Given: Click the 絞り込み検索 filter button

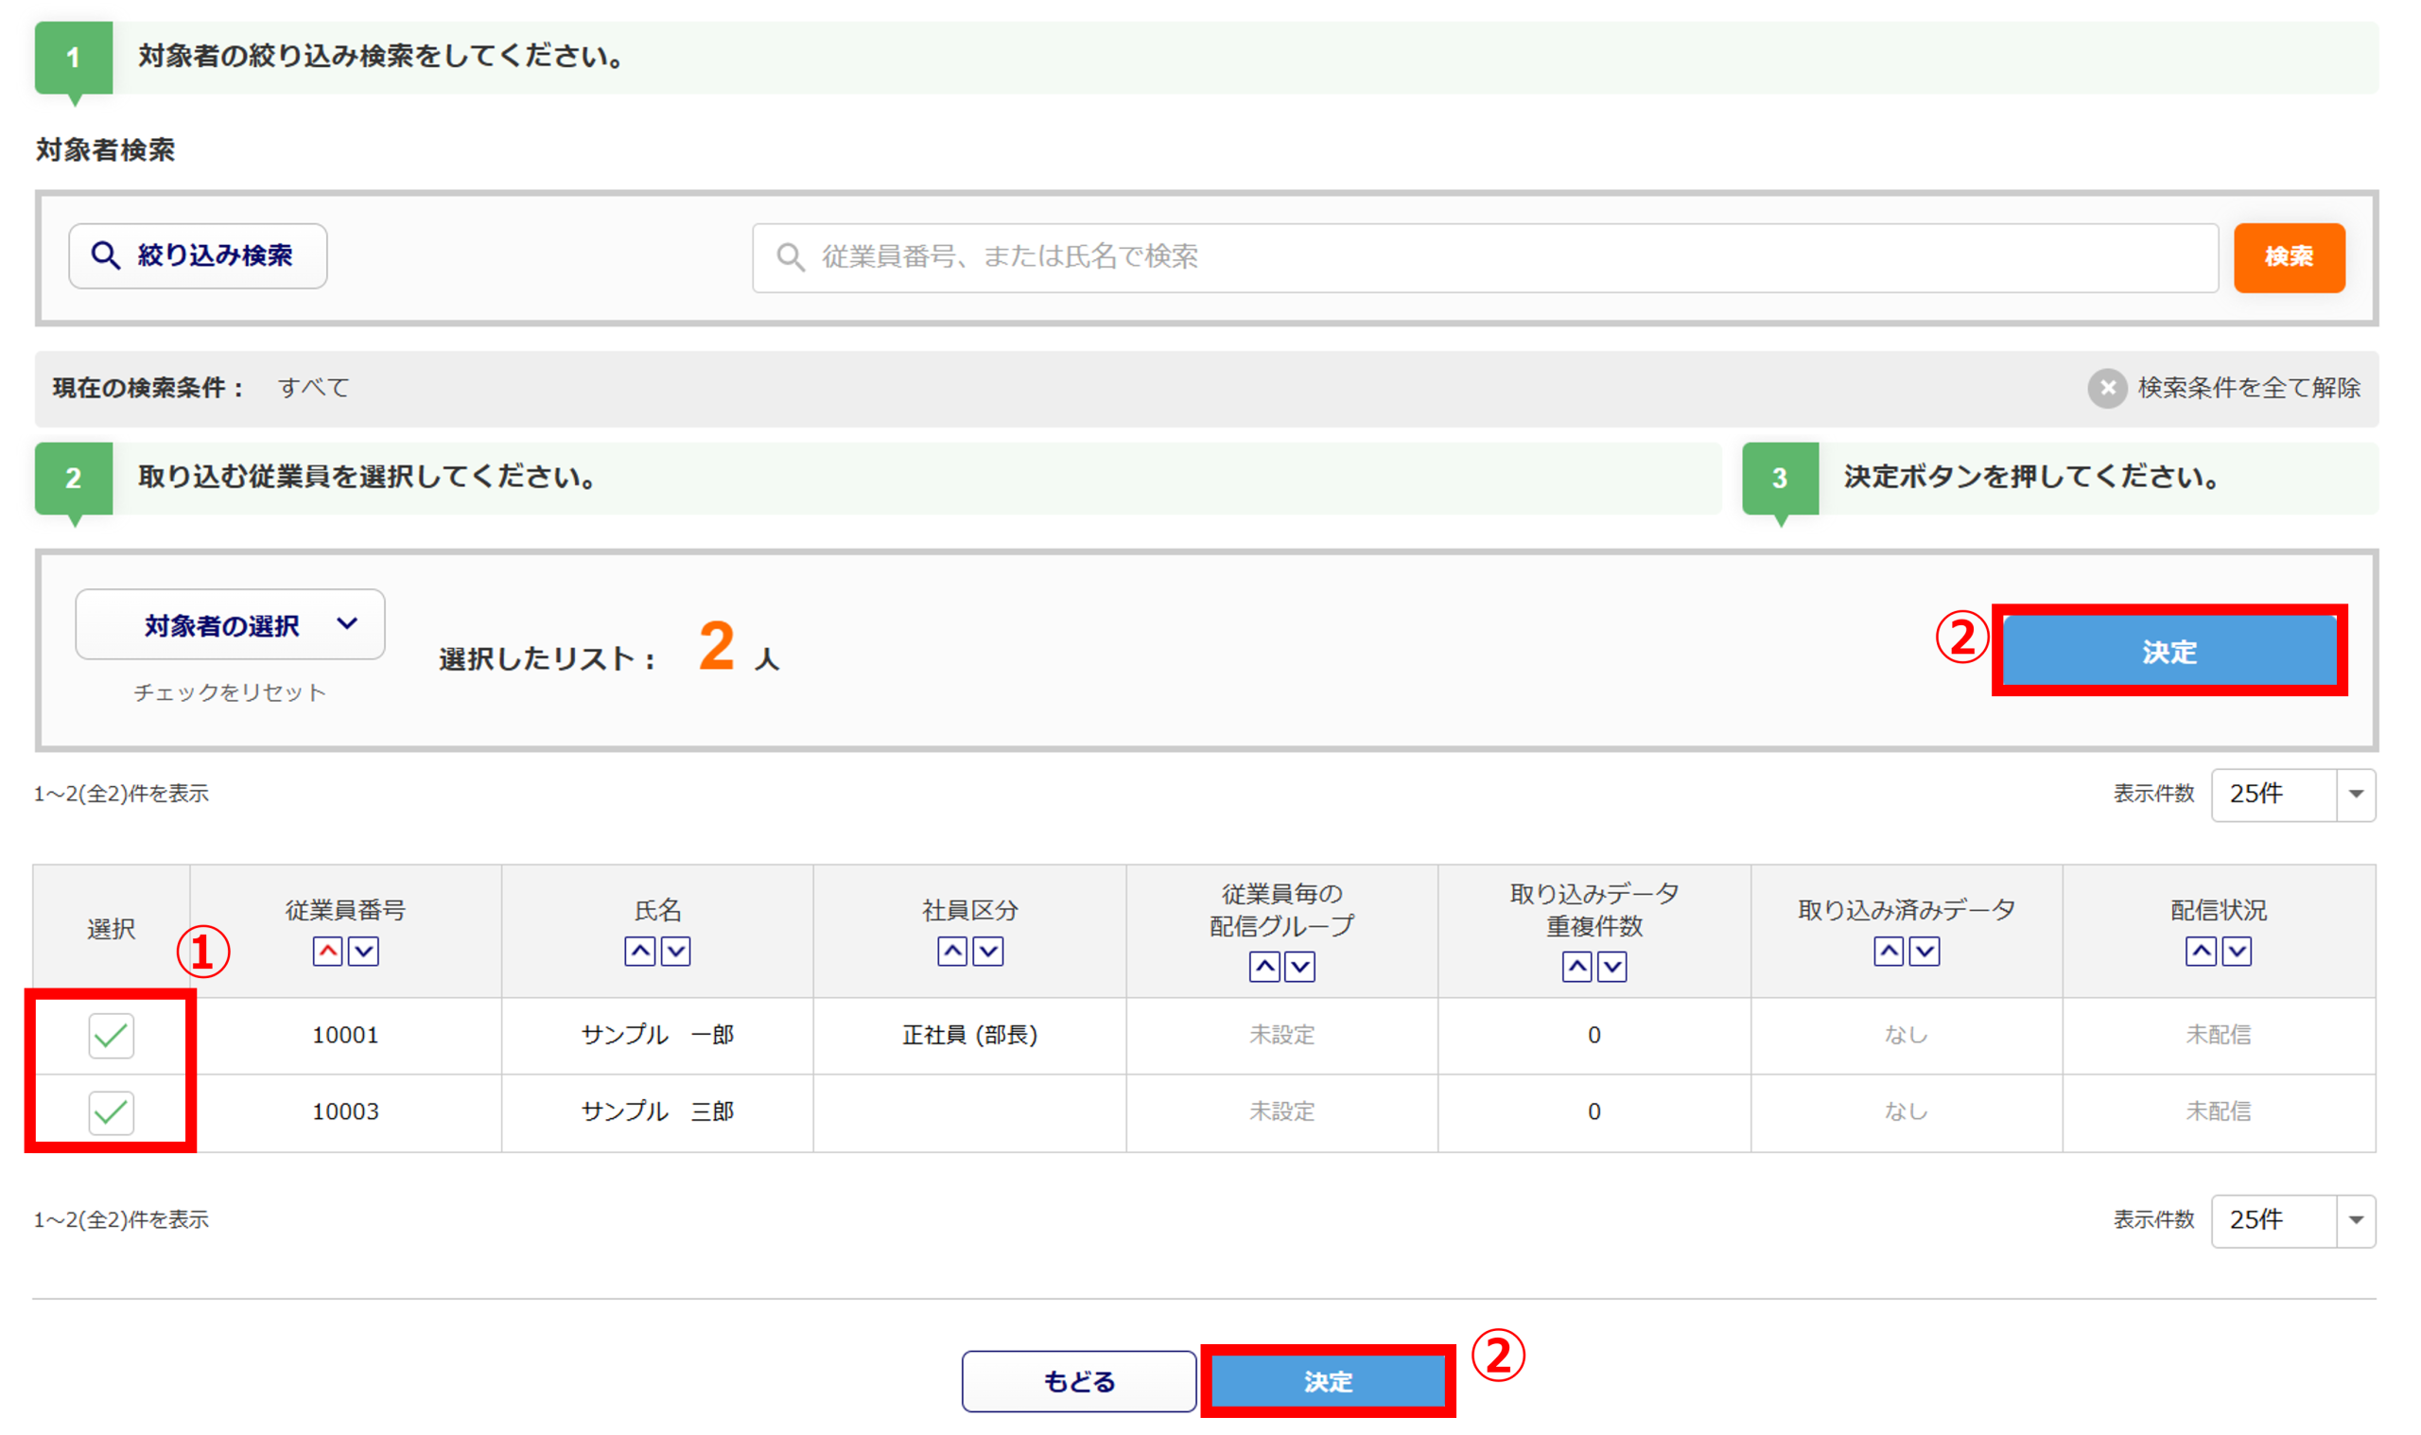Looking at the screenshot, I should (199, 255).
